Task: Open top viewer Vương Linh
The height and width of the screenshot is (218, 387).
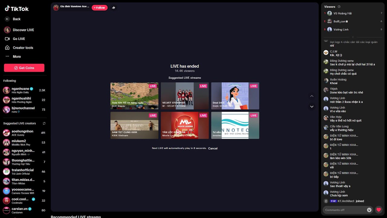Action: pyautogui.click(x=353, y=29)
